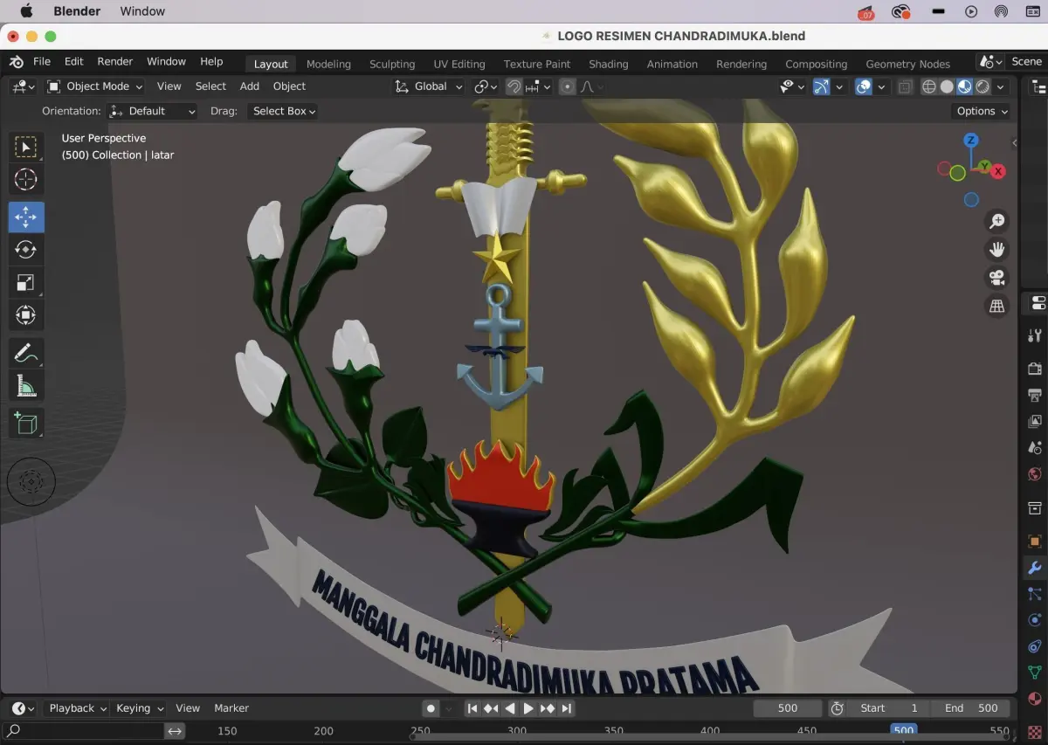Select the Annotate pencil tool
The width and height of the screenshot is (1048, 745).
(x=26, y=354)
